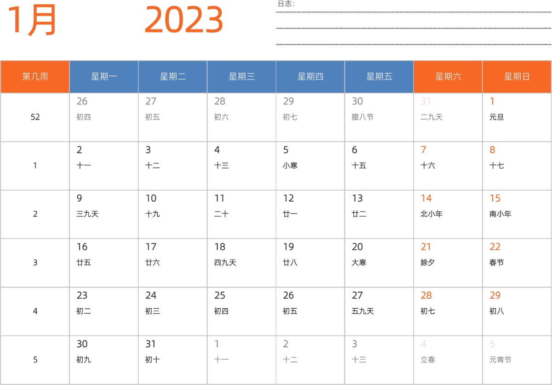Select January 27 labeled 五九天

point(379,312)
